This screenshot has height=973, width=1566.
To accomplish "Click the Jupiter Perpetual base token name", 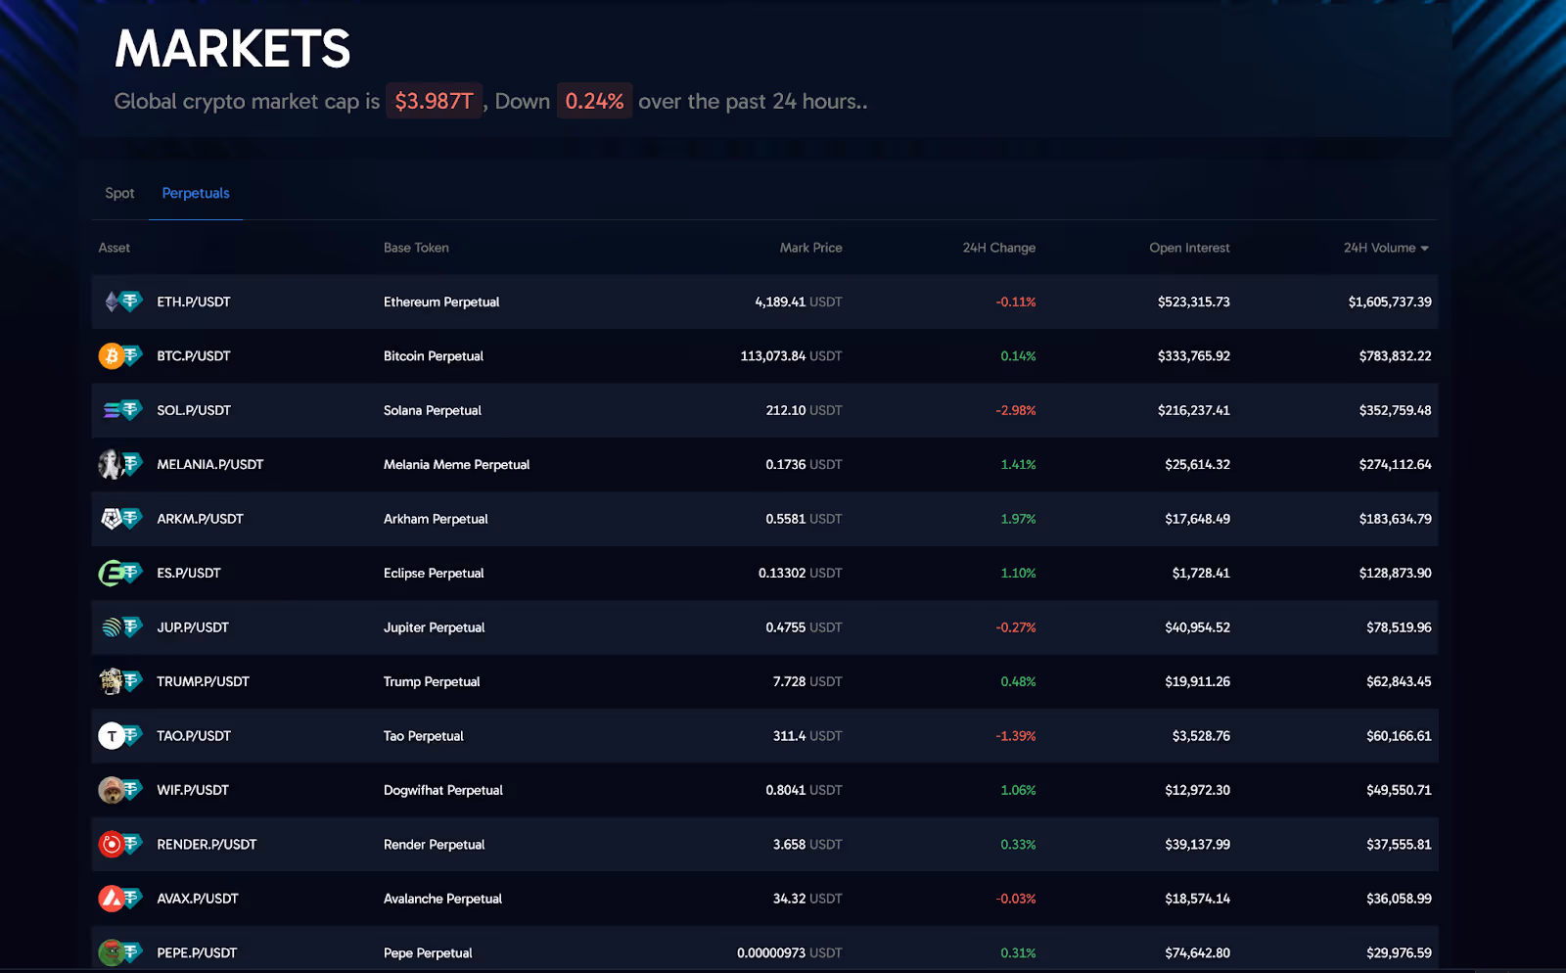I will (434, 627).
